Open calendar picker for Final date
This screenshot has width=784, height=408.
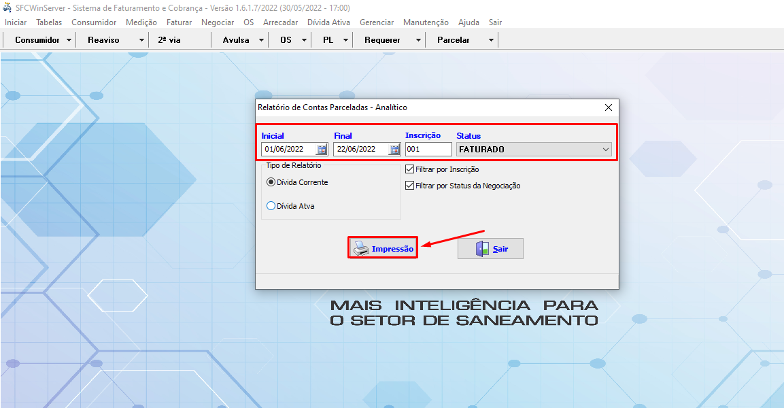coord(394,150)
